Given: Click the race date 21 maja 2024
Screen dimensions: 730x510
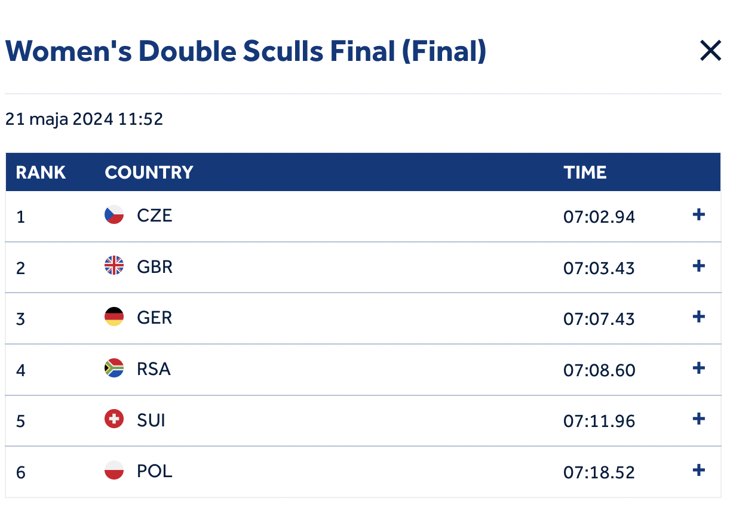Looking at the screenshot, I should (84, 119).
